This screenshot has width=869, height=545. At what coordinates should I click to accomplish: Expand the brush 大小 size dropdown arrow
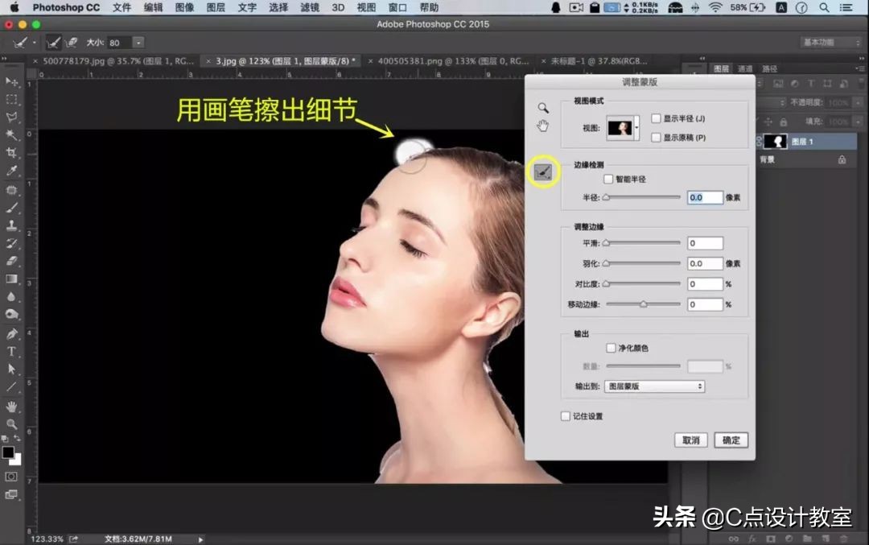[138, 43]
